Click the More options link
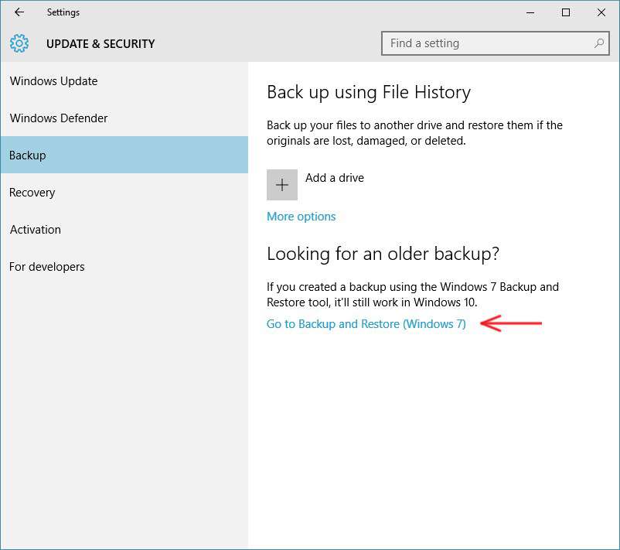620x550 pixels. (x=301, y=217)
